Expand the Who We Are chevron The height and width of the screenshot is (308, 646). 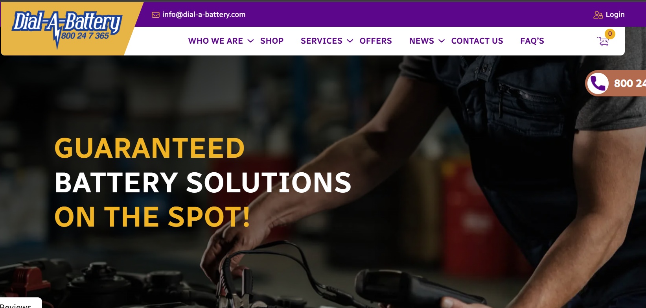click(250, 41)
